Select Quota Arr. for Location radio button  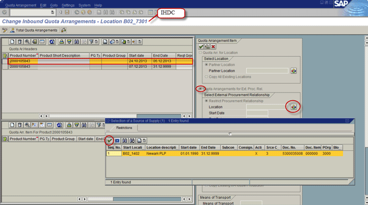(x=200, y=53)
